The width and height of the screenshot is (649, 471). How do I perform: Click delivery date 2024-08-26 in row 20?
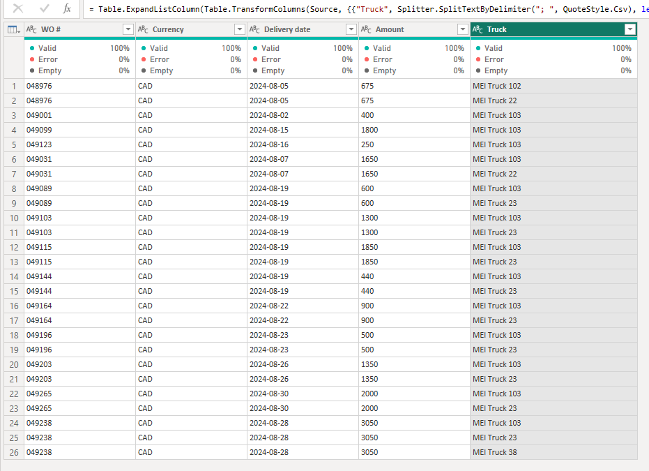click(303, 364)
